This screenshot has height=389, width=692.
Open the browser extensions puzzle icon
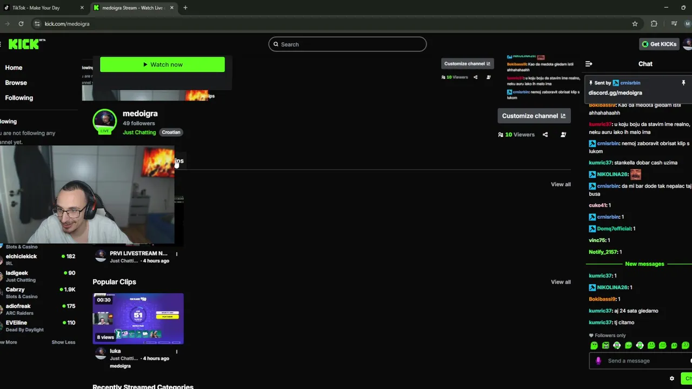(x=654, y=24)
